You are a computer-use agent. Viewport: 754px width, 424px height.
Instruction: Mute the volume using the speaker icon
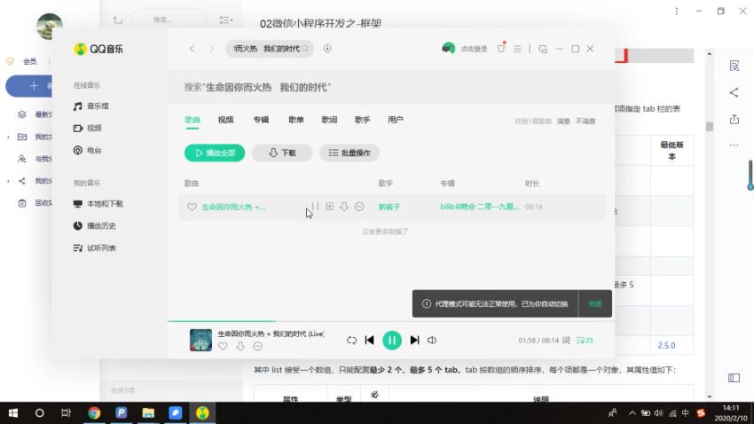(x=432, y=341)
